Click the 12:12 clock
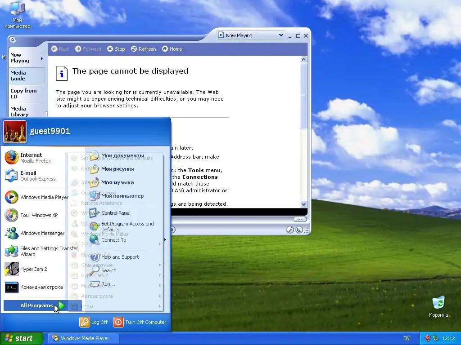This screenshot has height=345, width=461. tap(448, 338)
